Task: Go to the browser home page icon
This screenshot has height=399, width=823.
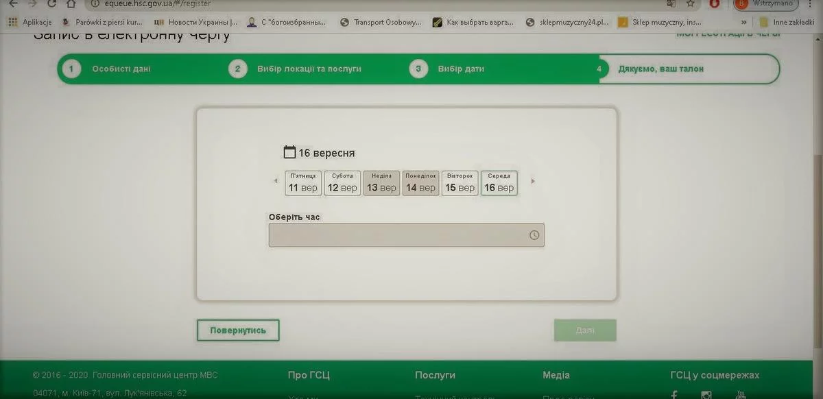Action: pos(71,3)
